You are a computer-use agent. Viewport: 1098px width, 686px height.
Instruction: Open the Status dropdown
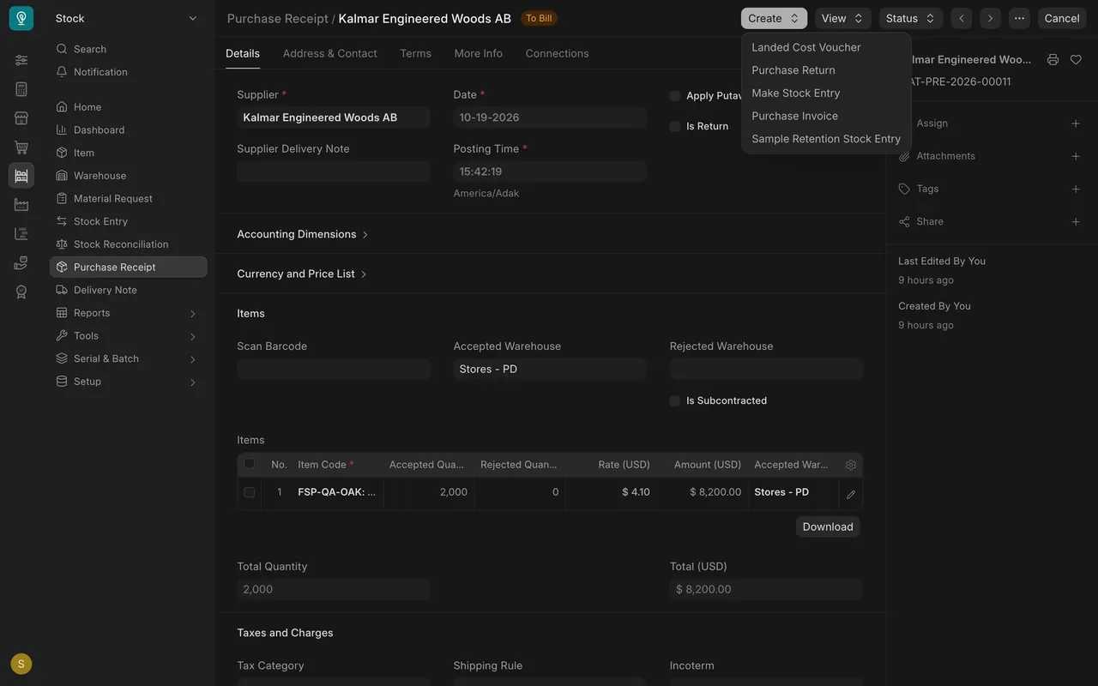click(x=911, y=18)
